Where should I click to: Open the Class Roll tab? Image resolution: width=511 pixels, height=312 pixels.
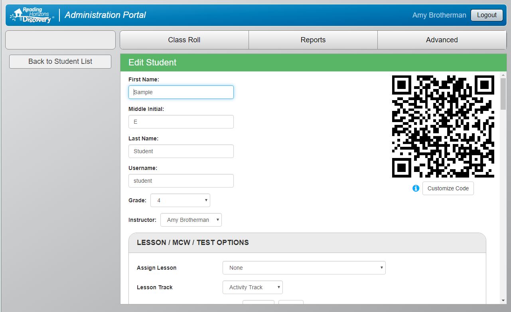(184, 40)
